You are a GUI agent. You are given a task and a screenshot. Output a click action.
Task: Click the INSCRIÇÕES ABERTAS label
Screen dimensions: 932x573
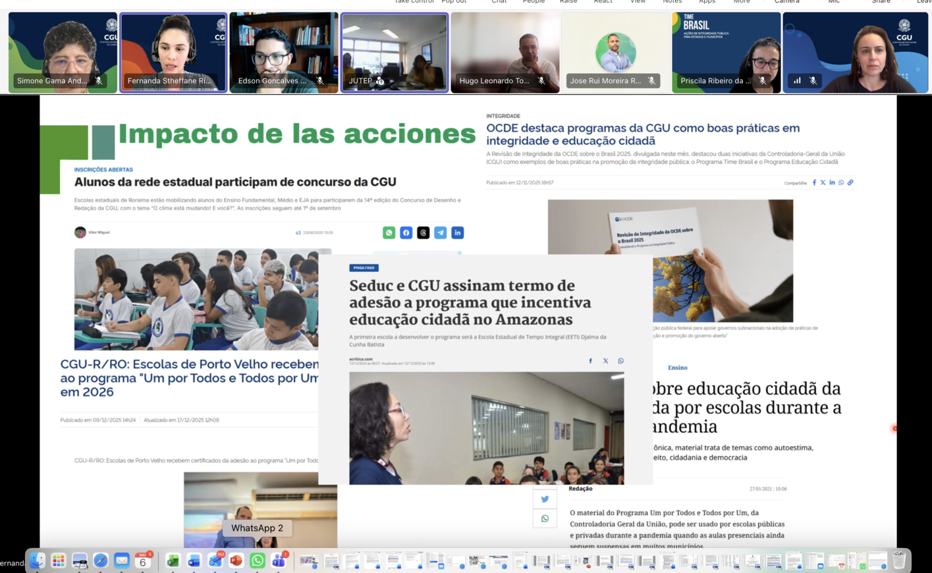pos(103,169)
